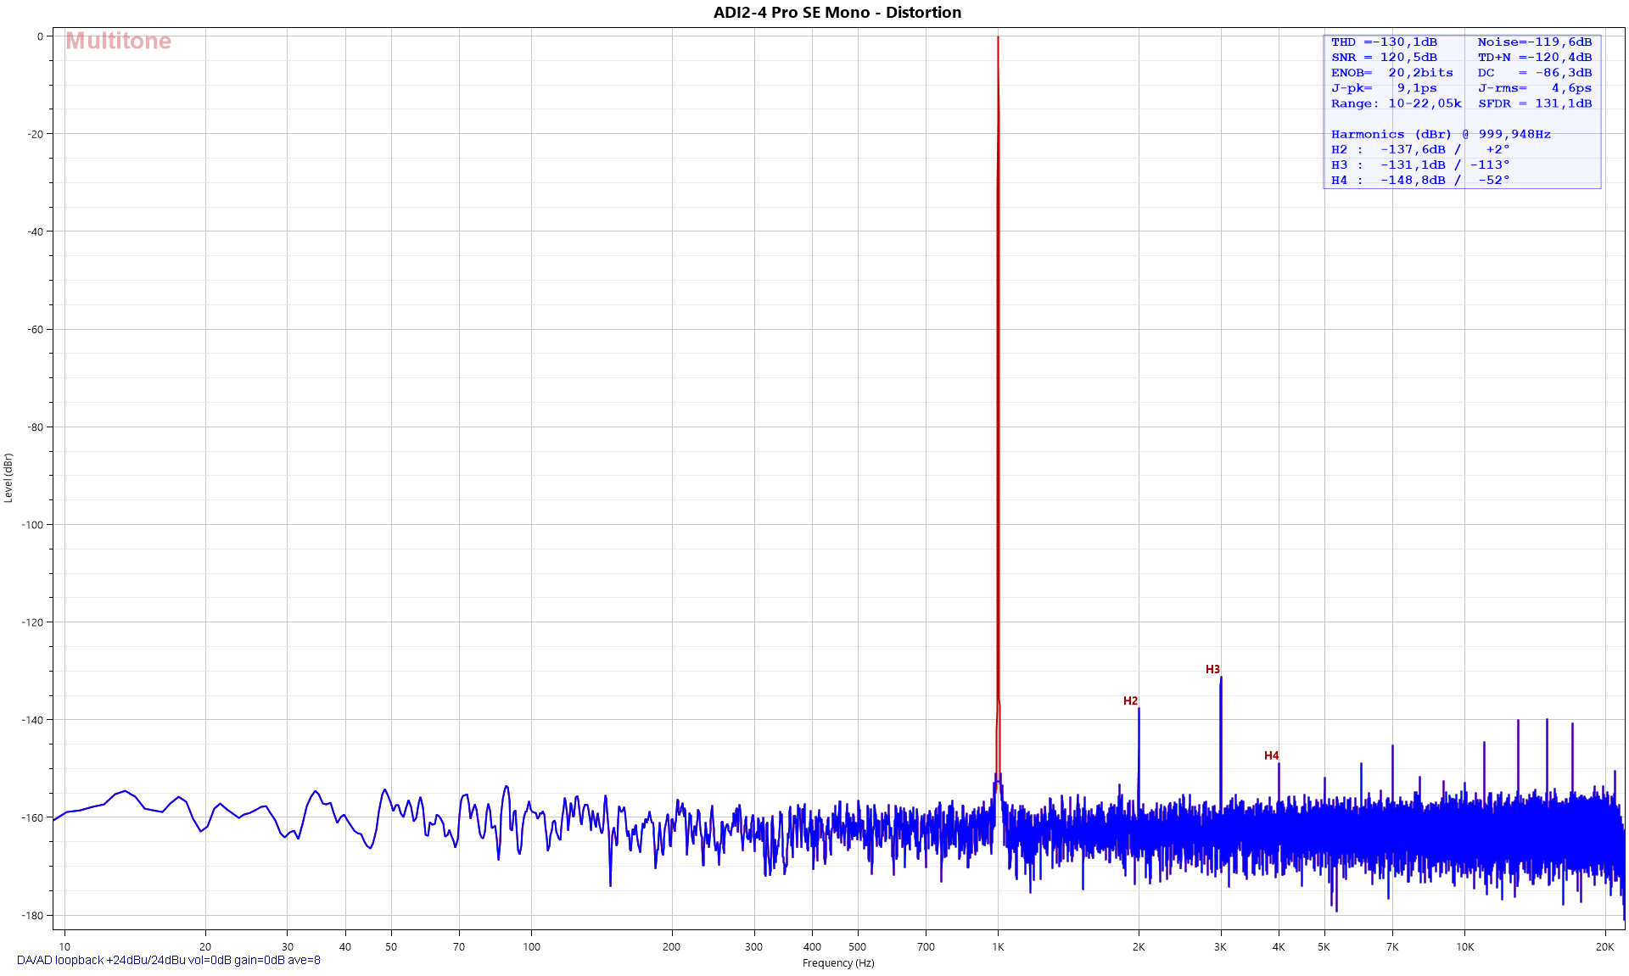Click the 2K tick on frequency axis
The image size is (1629, 976).
(x=1139, y=947)
